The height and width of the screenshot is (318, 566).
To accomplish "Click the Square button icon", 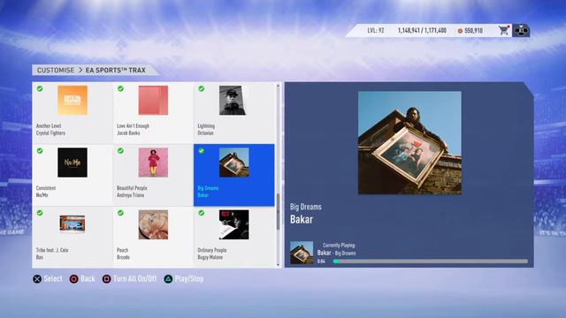I will coord(106,279).
